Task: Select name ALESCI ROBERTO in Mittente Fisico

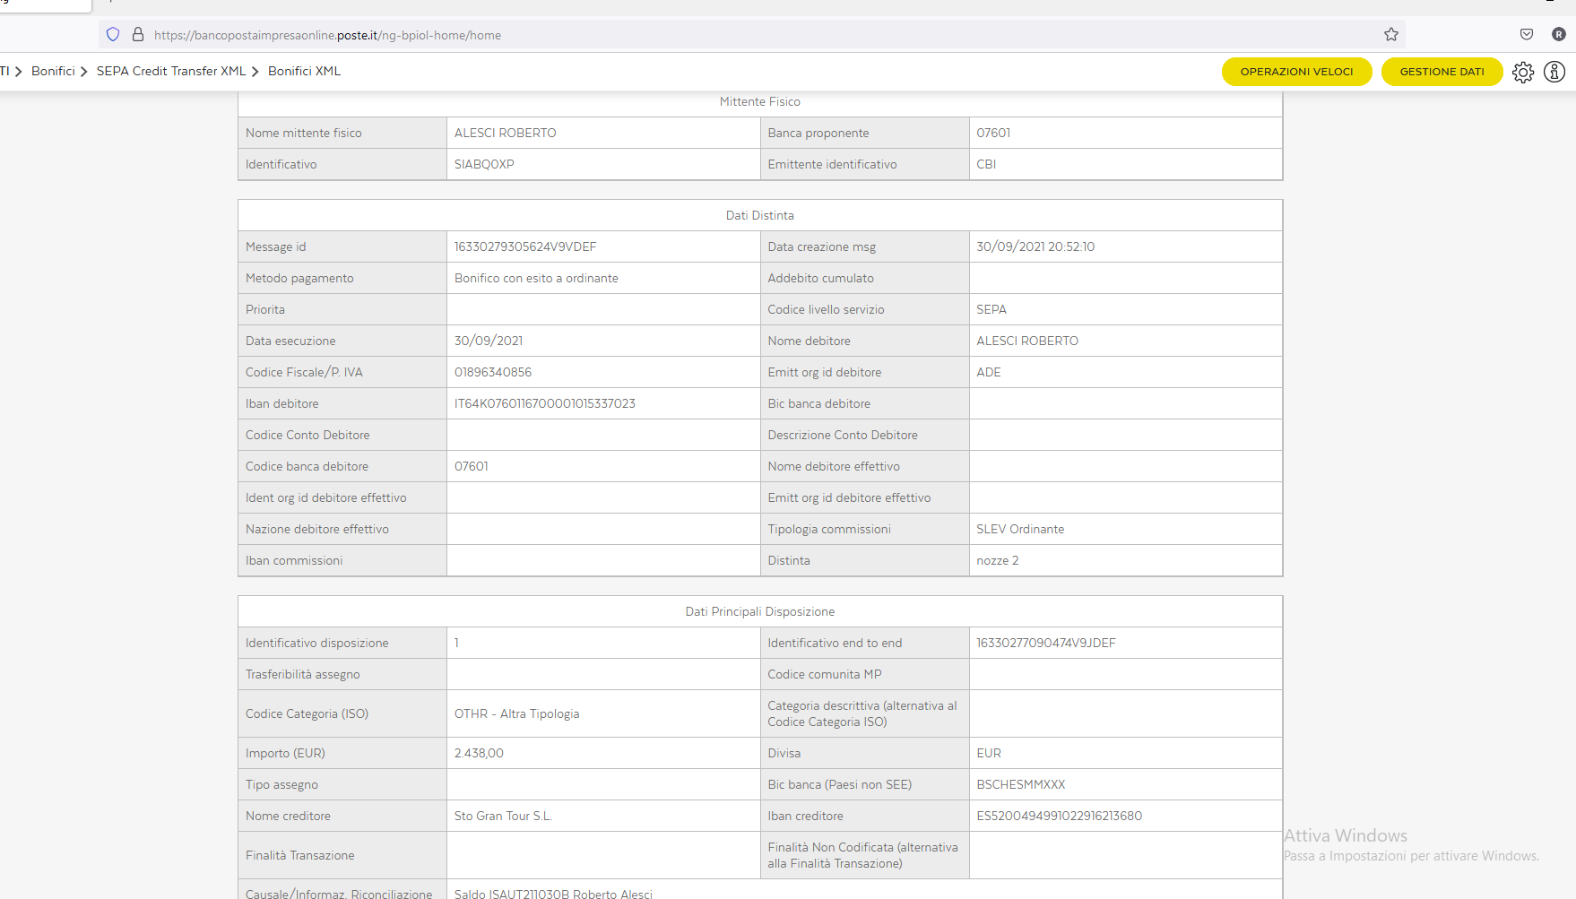Action: [x=505, y=134]
